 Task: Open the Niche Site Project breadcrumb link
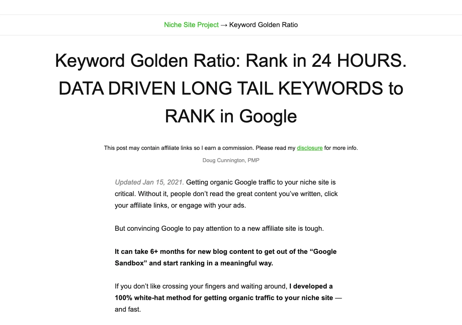[191, 25]
